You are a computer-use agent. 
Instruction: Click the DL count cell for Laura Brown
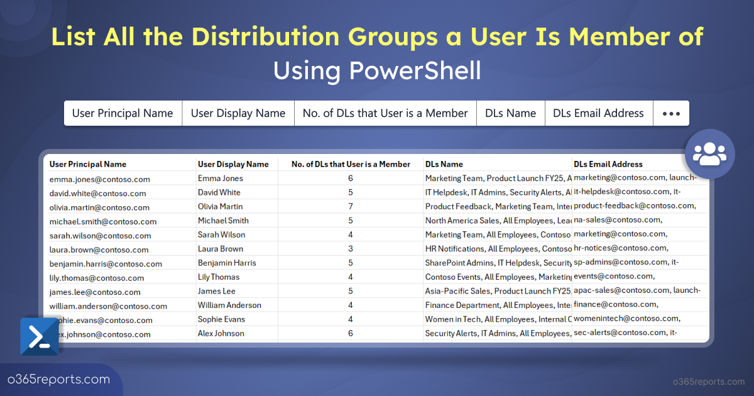pyautogui.click(x=350, y=249)
